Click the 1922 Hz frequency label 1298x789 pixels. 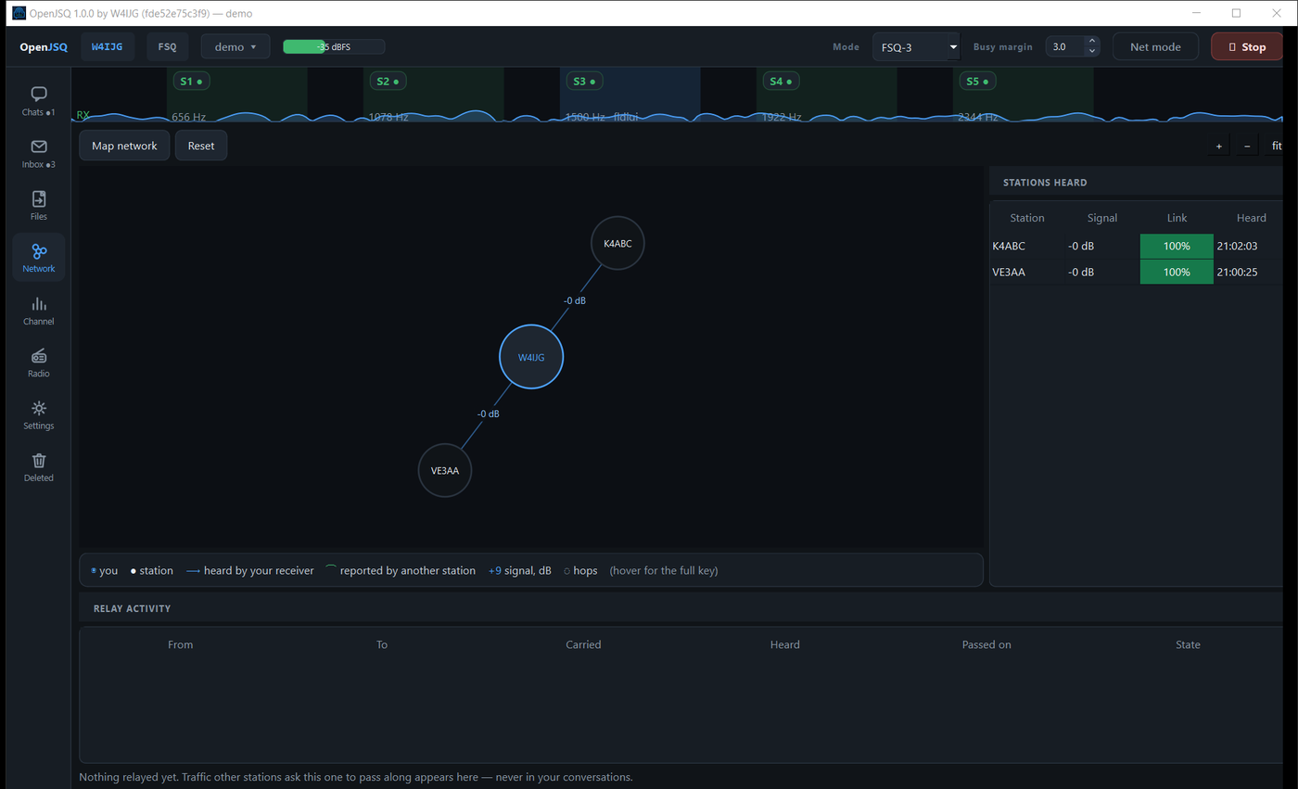coord(782,118)
